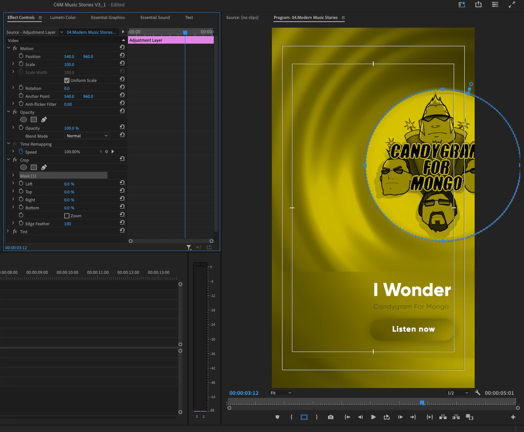This screenshot has height=432, width=524.
Task: Expand the Mask (1) properties
Action: click(x=13, y=176)
